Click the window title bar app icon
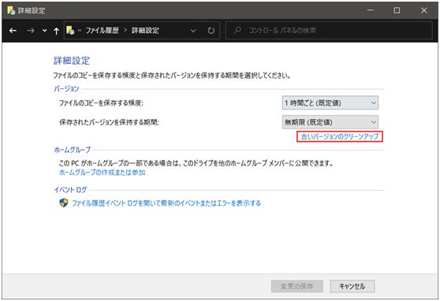 [11, 10]
